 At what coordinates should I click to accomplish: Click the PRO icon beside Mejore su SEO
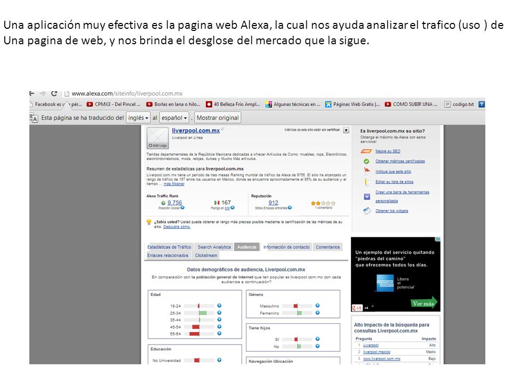(366, 151)
